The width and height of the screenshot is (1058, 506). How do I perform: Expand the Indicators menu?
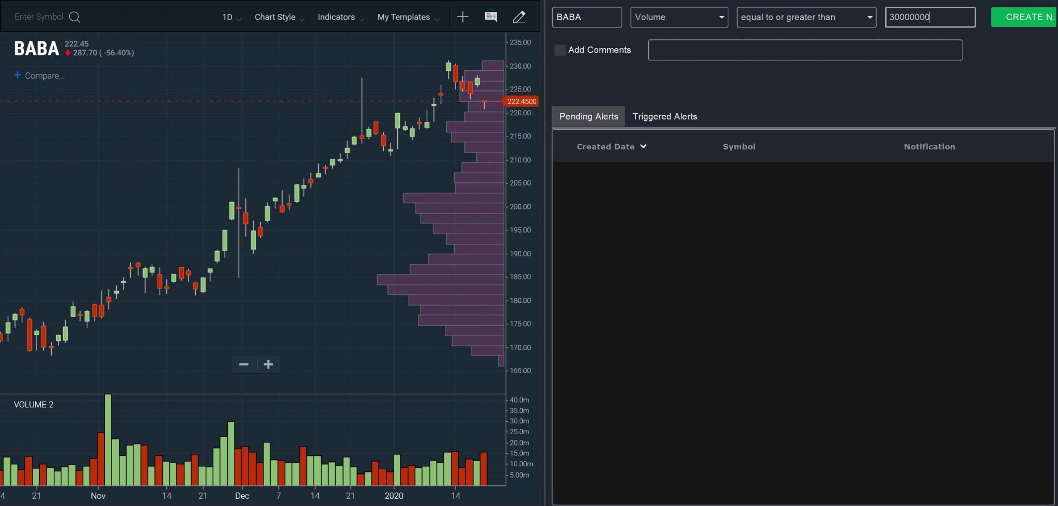(x=340, y=17)
